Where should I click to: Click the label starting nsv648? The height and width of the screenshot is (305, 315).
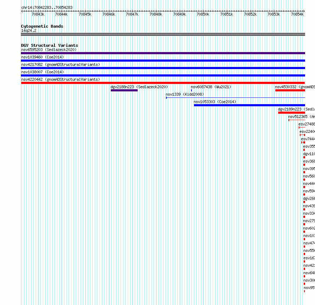(309, 273)
